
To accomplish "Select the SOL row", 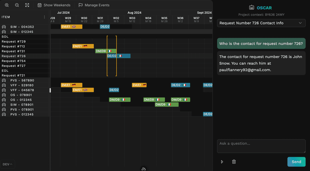I will point(25,37).
